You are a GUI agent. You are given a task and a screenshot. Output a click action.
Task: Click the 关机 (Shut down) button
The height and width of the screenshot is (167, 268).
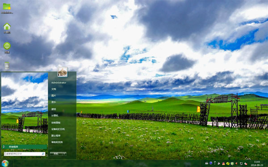[56, 154]
